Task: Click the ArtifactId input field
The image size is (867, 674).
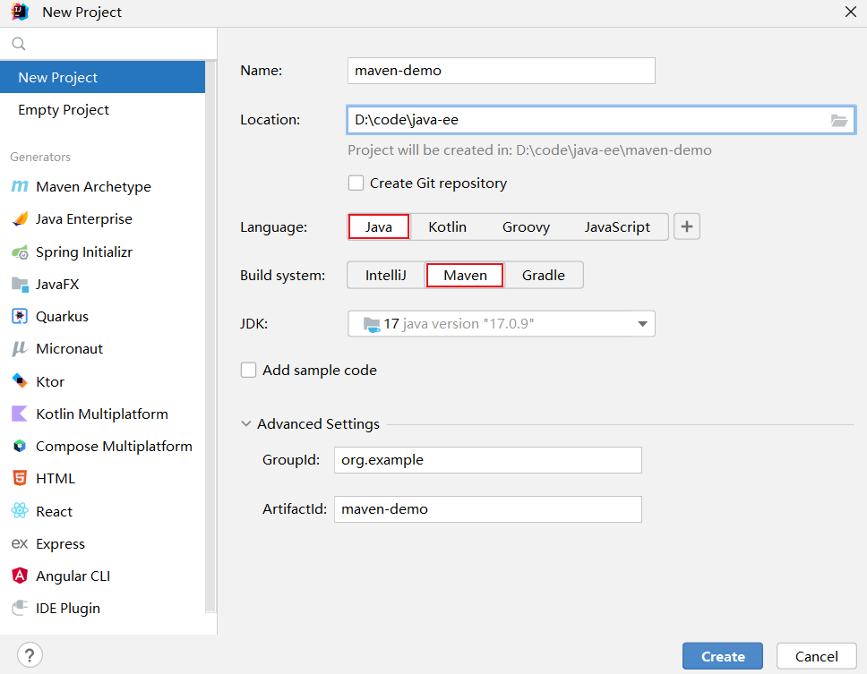Action: tap(488, 508)
